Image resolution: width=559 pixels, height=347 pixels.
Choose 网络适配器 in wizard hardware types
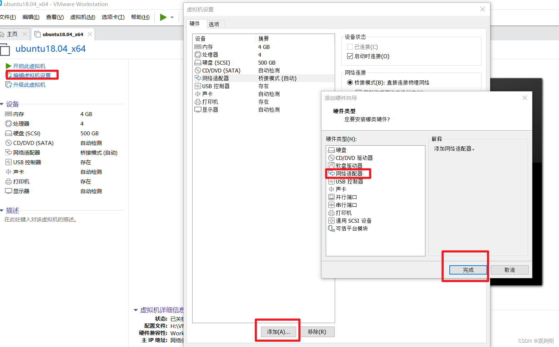pyautogui.click(x=375, y=173)
